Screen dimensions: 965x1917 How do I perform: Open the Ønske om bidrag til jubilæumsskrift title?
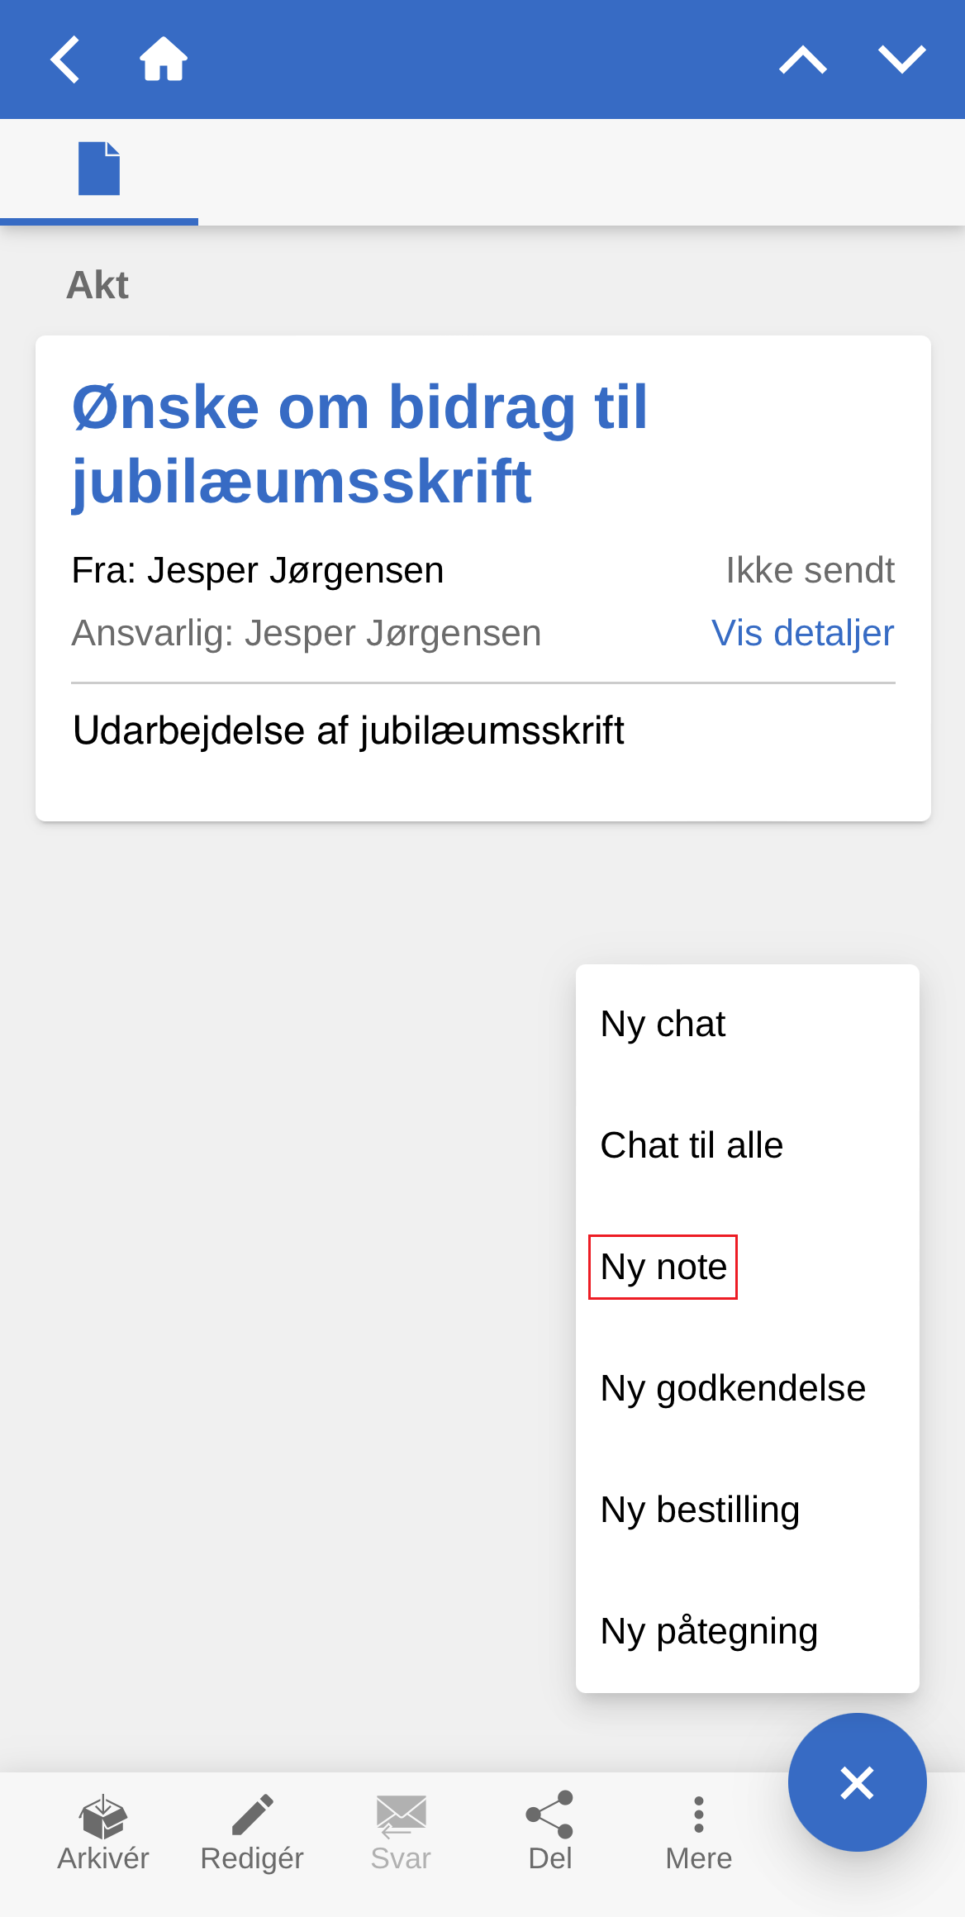click(x=360, y=444)
